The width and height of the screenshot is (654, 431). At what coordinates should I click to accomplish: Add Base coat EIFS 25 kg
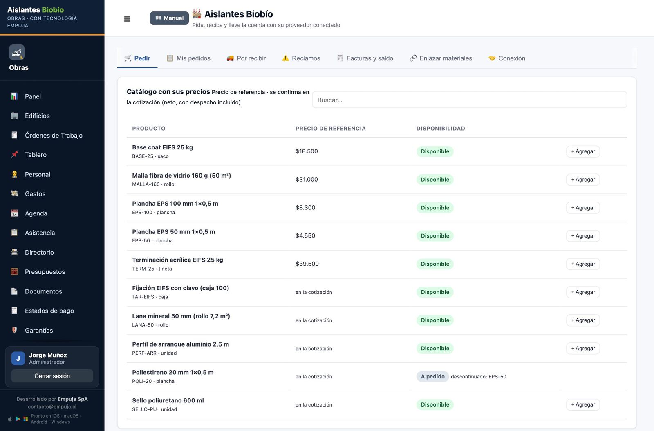point(583,151)
